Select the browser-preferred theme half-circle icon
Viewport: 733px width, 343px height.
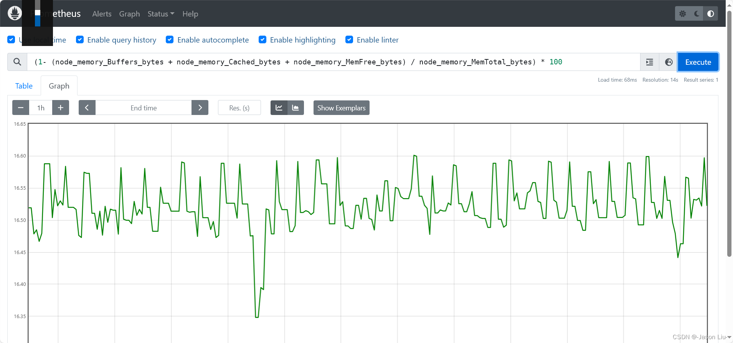[x=711, y=14]
